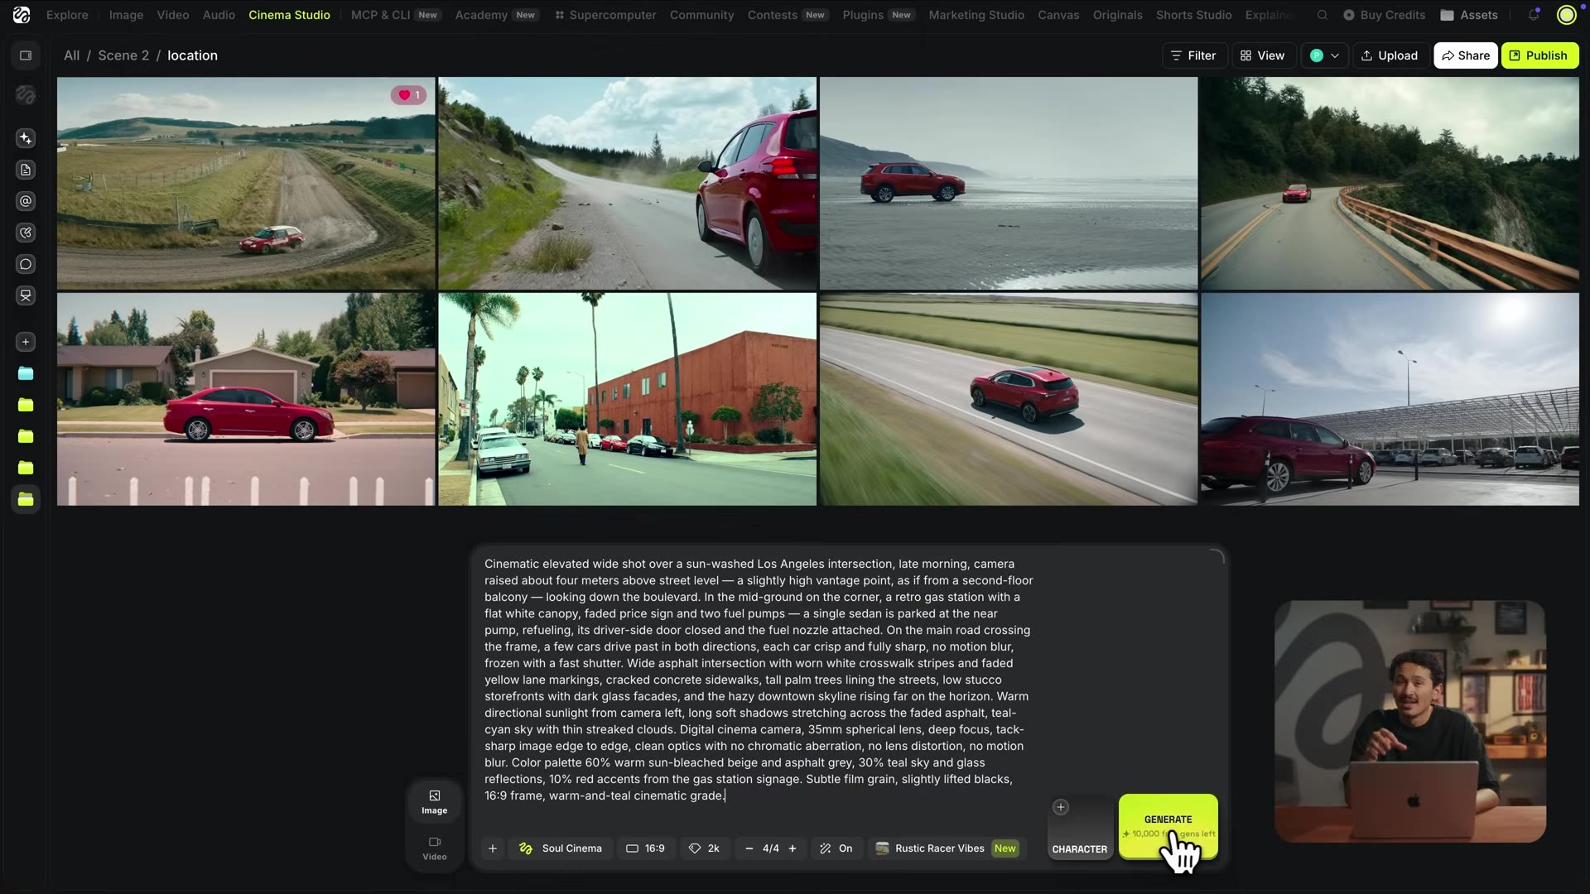Screen dimensions: 1590x894
Task: Open the red car on beach thumbnail
Action: click(1009, 184)
